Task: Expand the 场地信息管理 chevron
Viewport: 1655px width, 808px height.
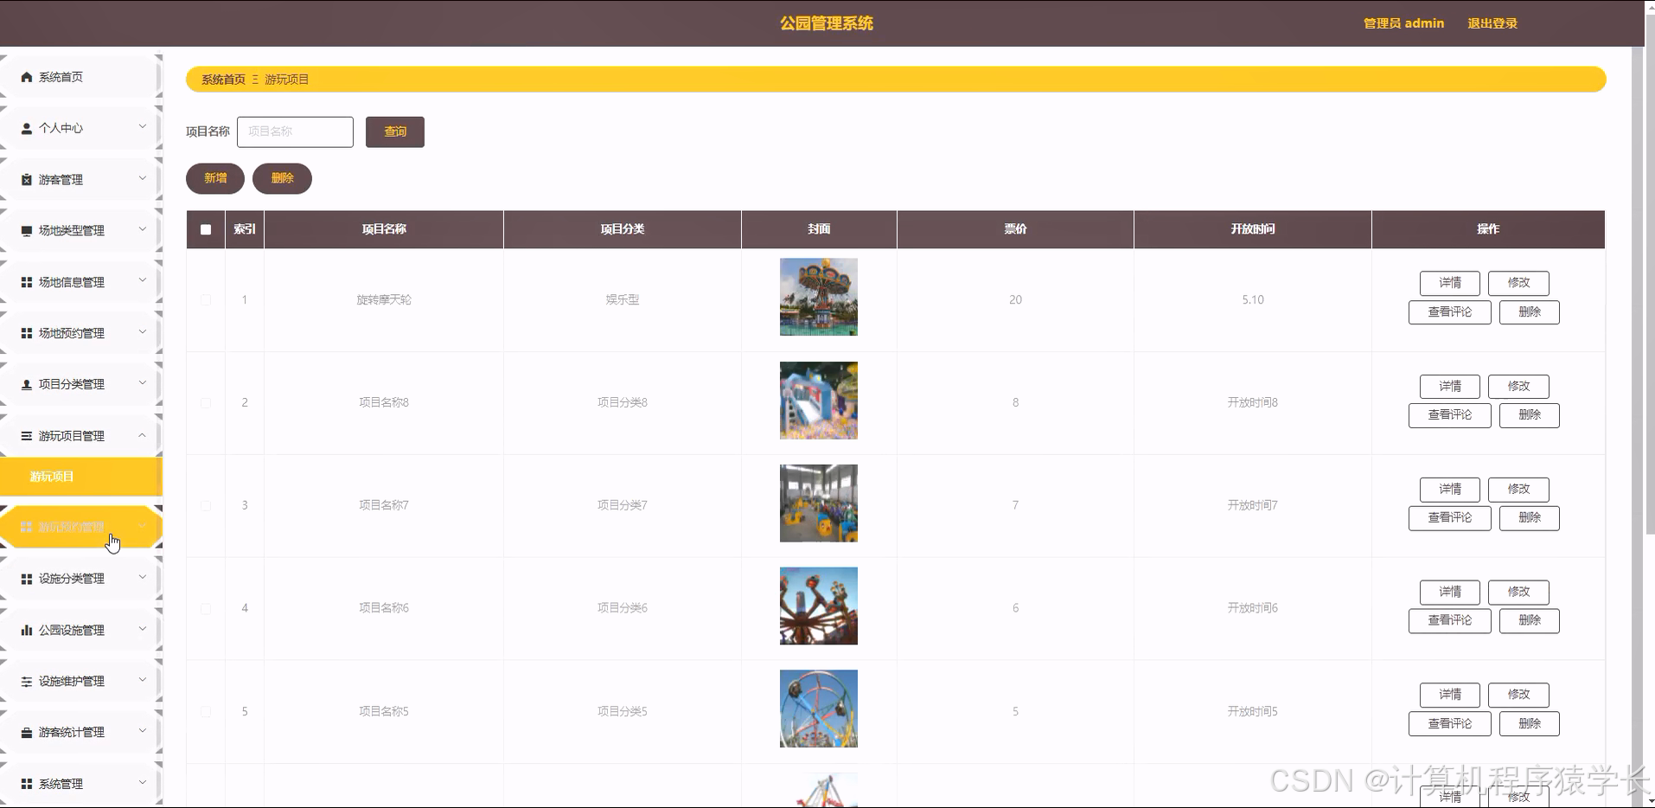Action: (143, 280)
